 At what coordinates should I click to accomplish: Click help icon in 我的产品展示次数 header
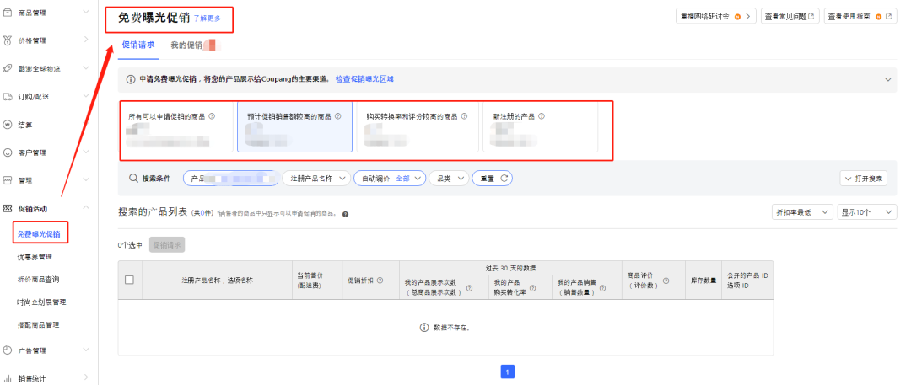click(x=470, y=288)
